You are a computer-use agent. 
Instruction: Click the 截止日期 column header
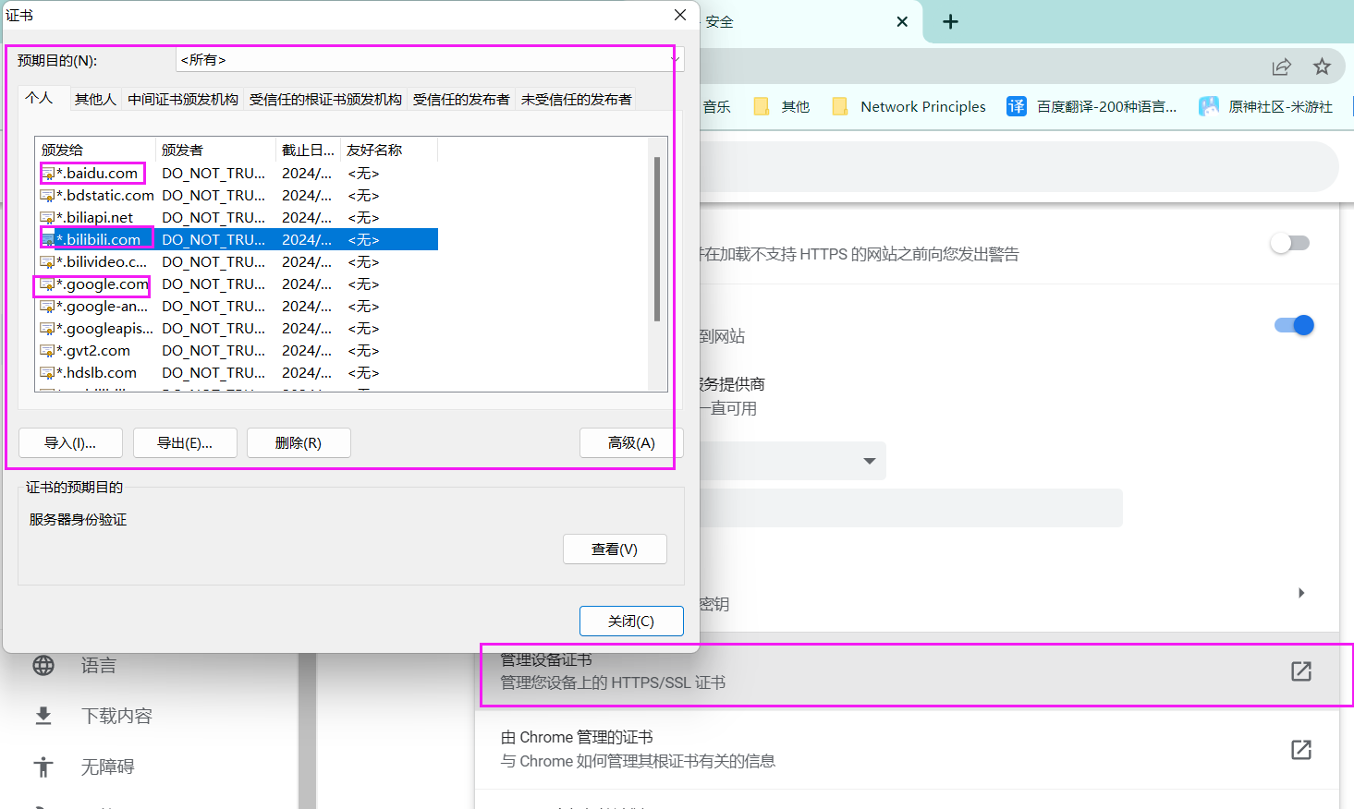(x=308, y=150)
